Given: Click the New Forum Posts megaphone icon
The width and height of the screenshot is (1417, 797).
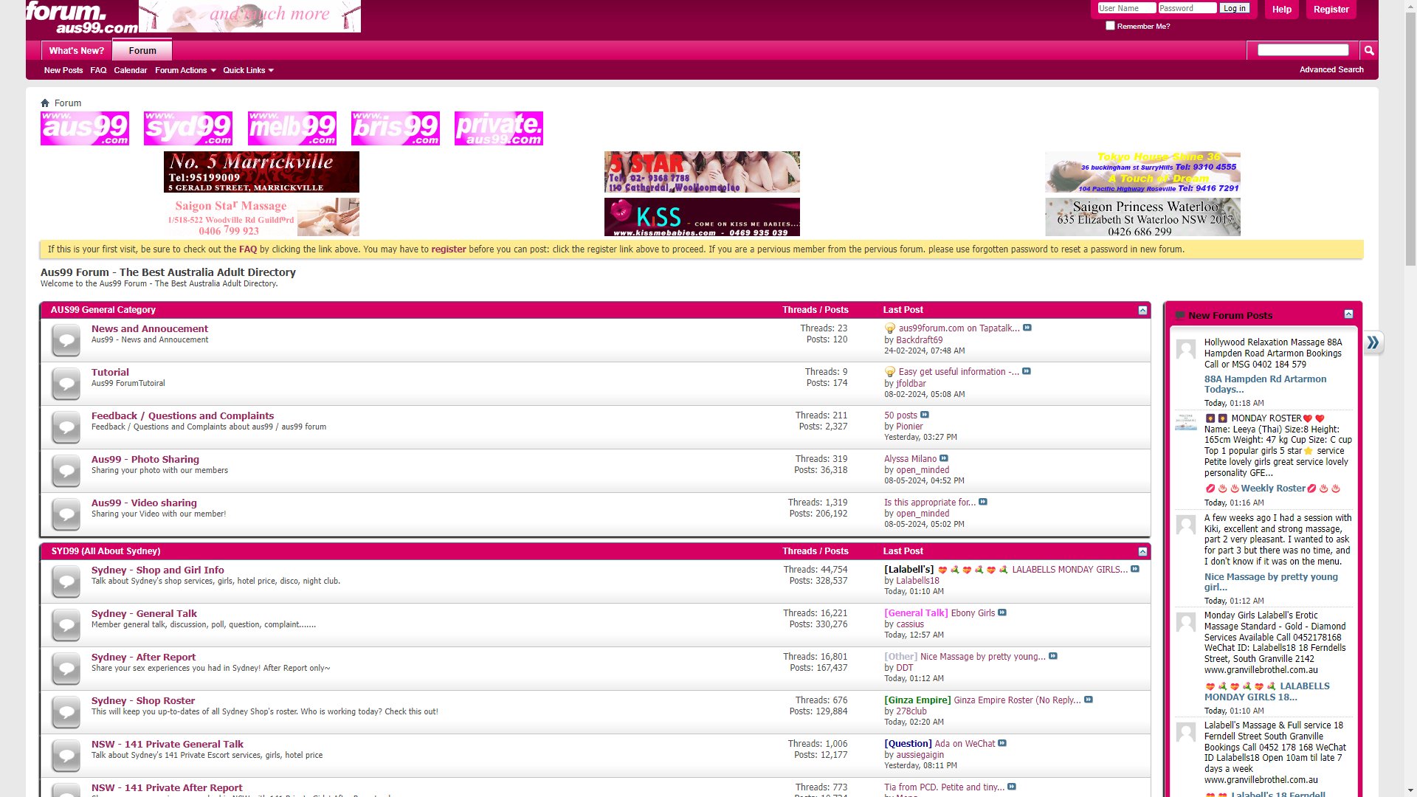Looking at the screenshot, I should click(1180, 315).
